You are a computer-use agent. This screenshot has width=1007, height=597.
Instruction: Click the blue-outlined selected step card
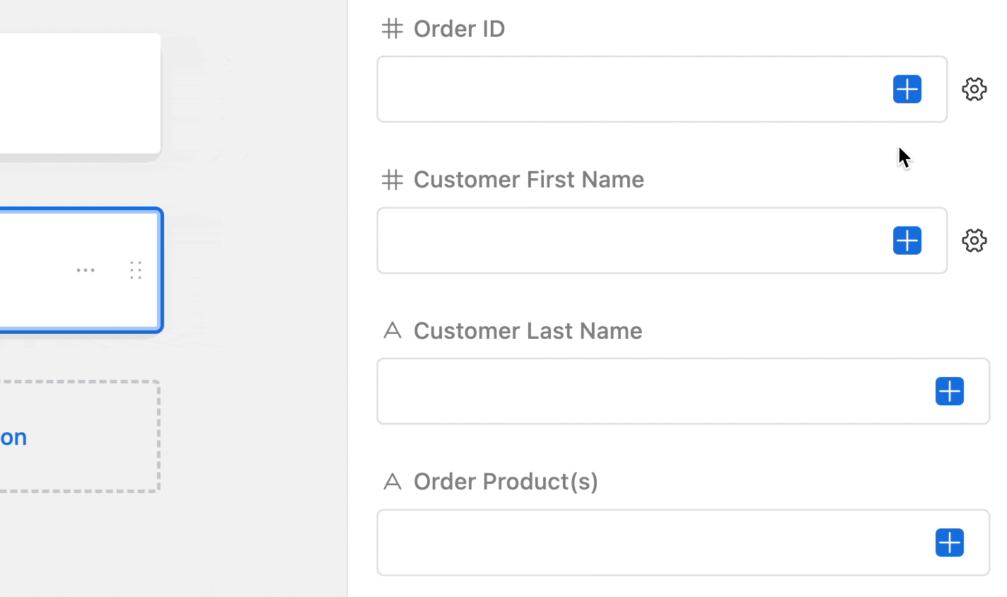tap(35, 270)
